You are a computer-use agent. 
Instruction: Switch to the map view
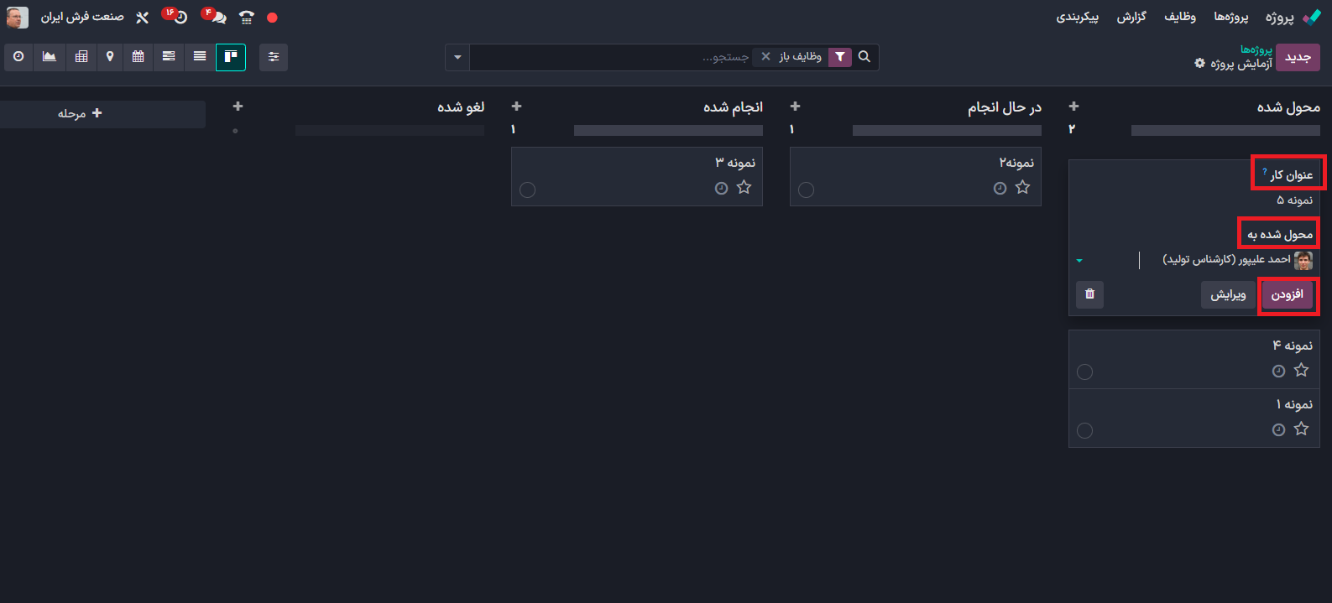coord(110,57)
